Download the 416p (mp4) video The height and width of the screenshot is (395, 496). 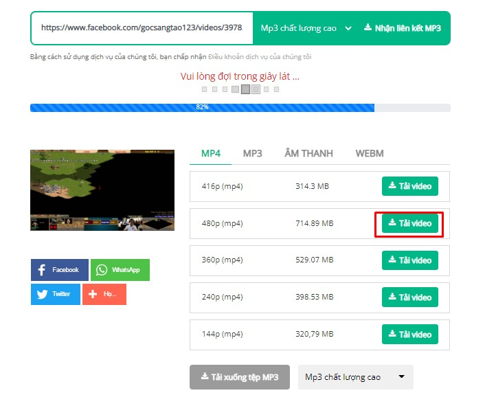(x=410, y=186)
